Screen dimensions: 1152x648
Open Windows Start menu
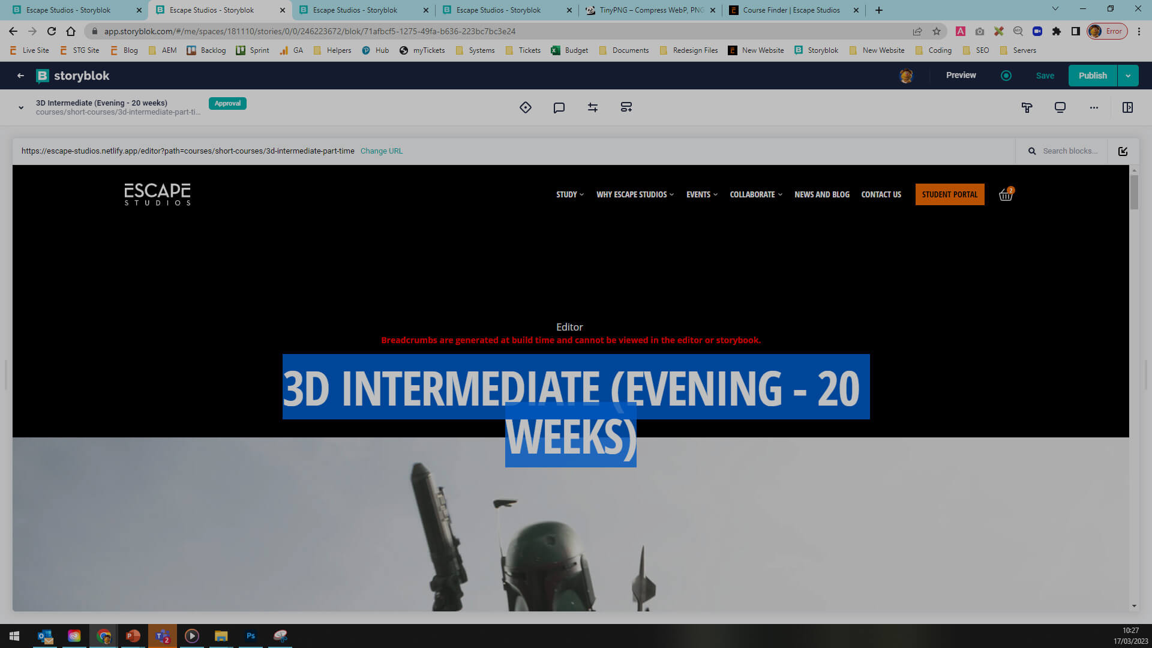(x=14, y=636)
